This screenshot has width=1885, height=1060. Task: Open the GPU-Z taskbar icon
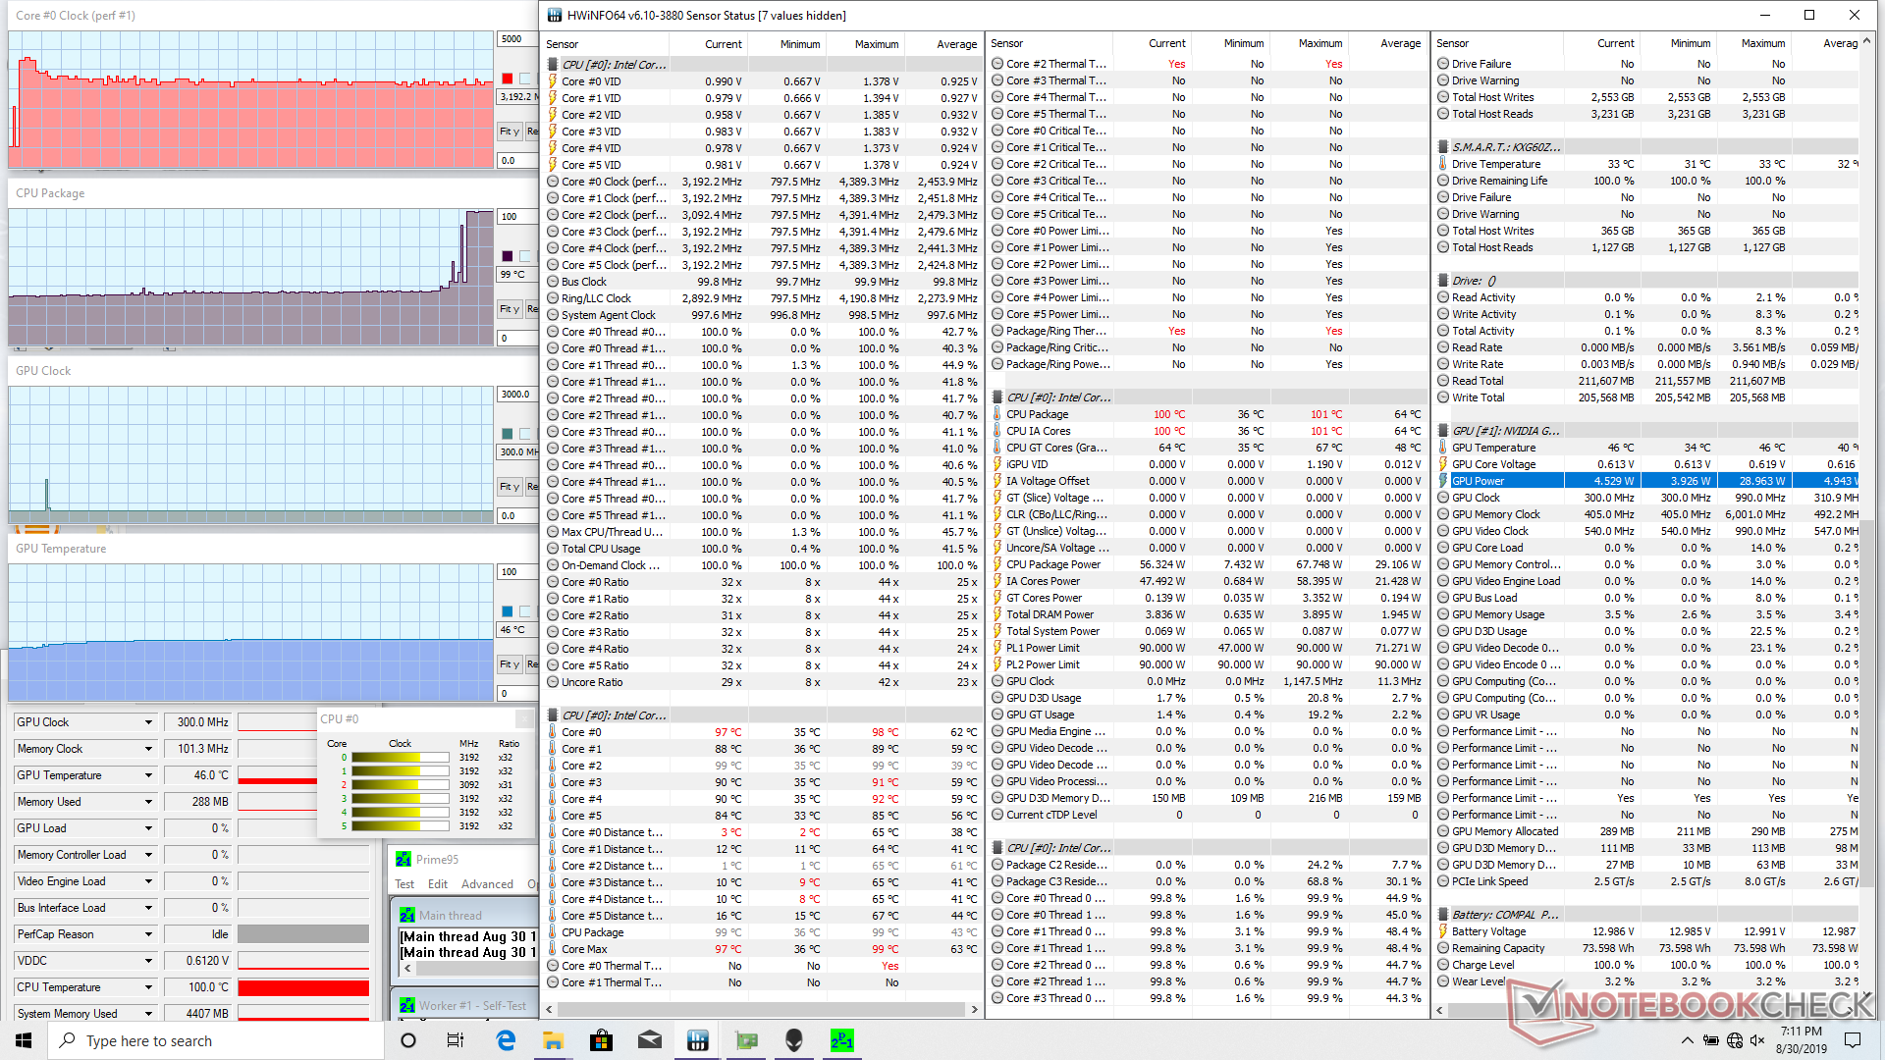tap(746, 1040)
